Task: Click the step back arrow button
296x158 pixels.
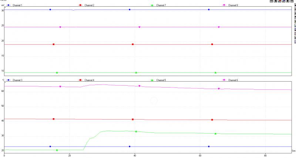Action: coord(275,1)
